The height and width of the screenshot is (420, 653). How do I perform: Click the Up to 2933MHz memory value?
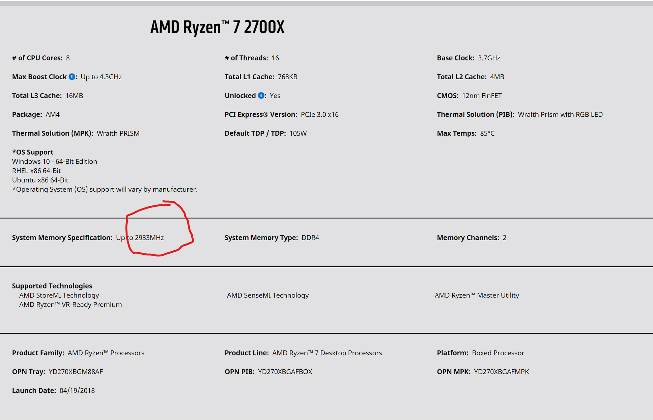point(140,237)
